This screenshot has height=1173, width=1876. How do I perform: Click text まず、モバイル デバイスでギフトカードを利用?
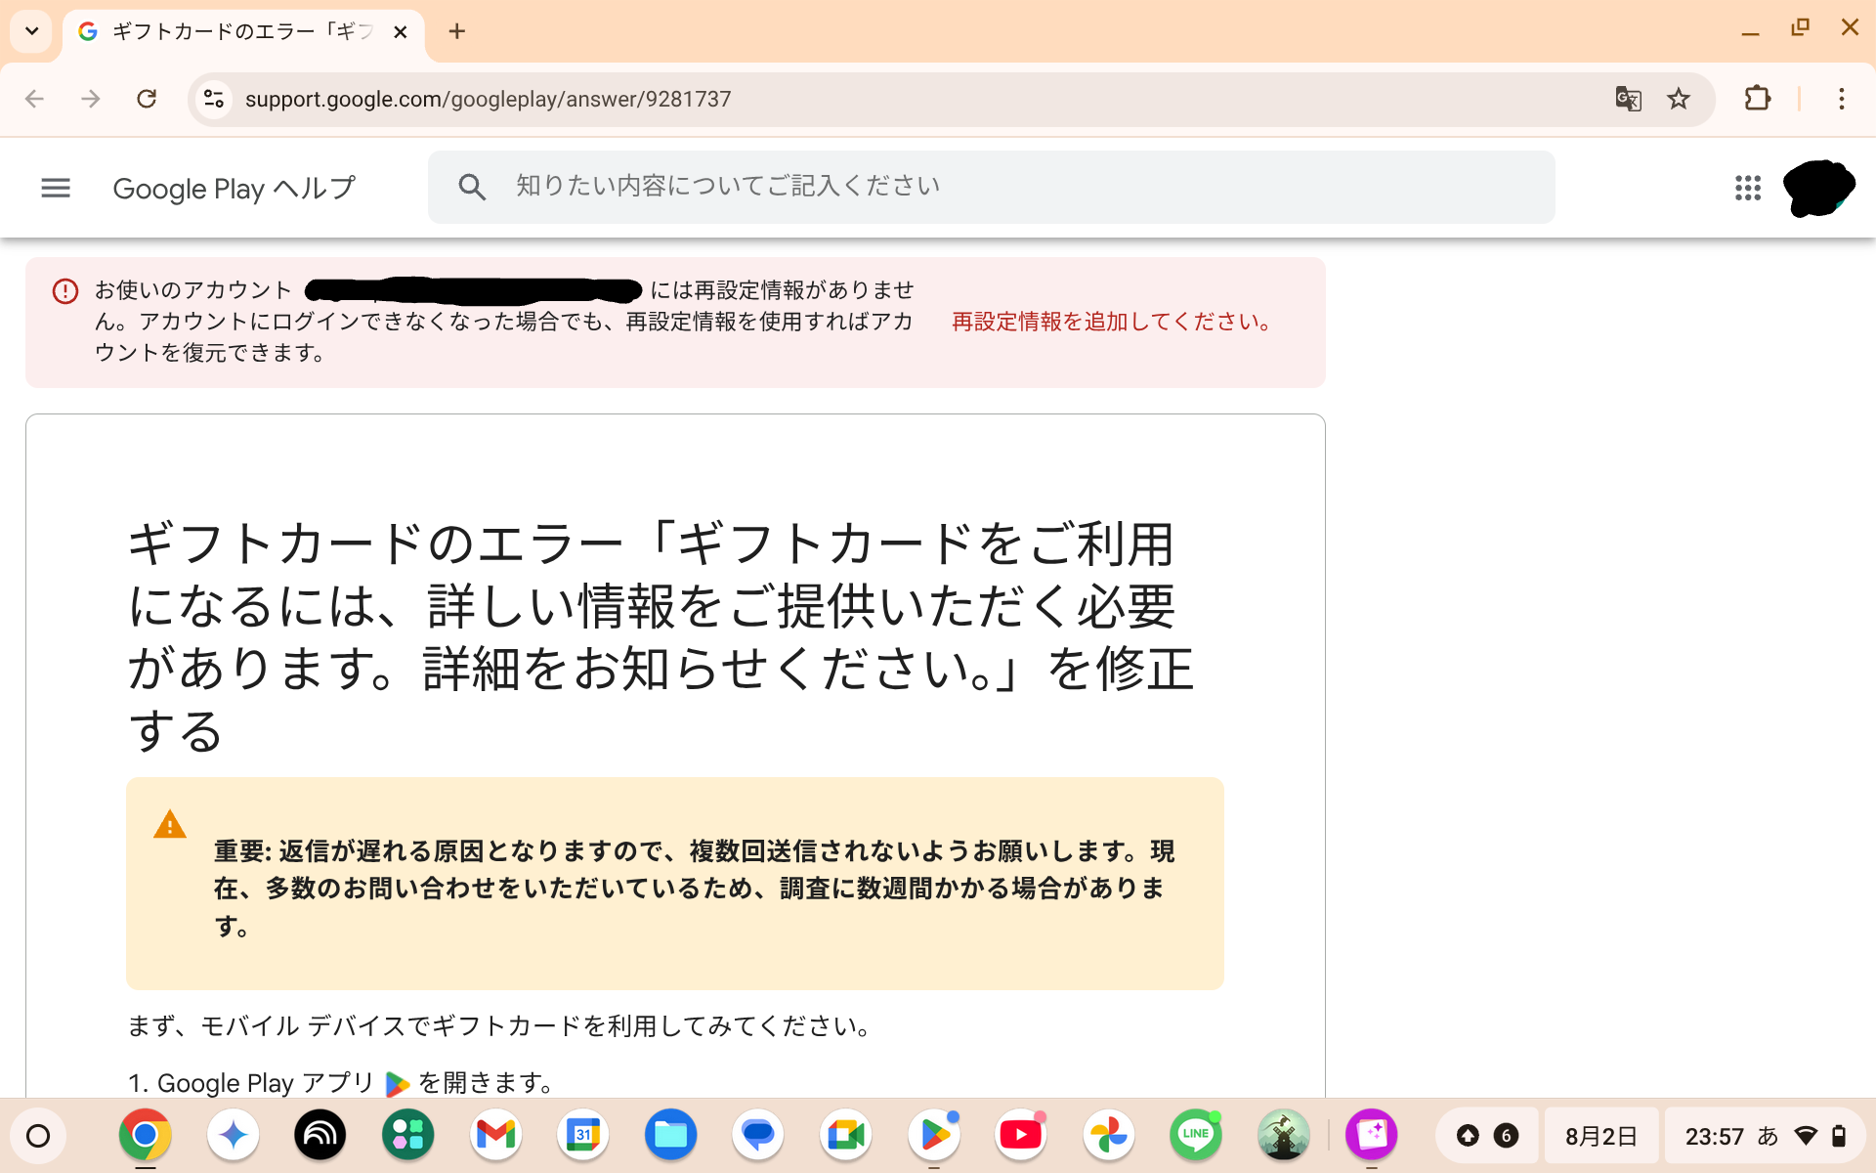(x=499, y=1025)
